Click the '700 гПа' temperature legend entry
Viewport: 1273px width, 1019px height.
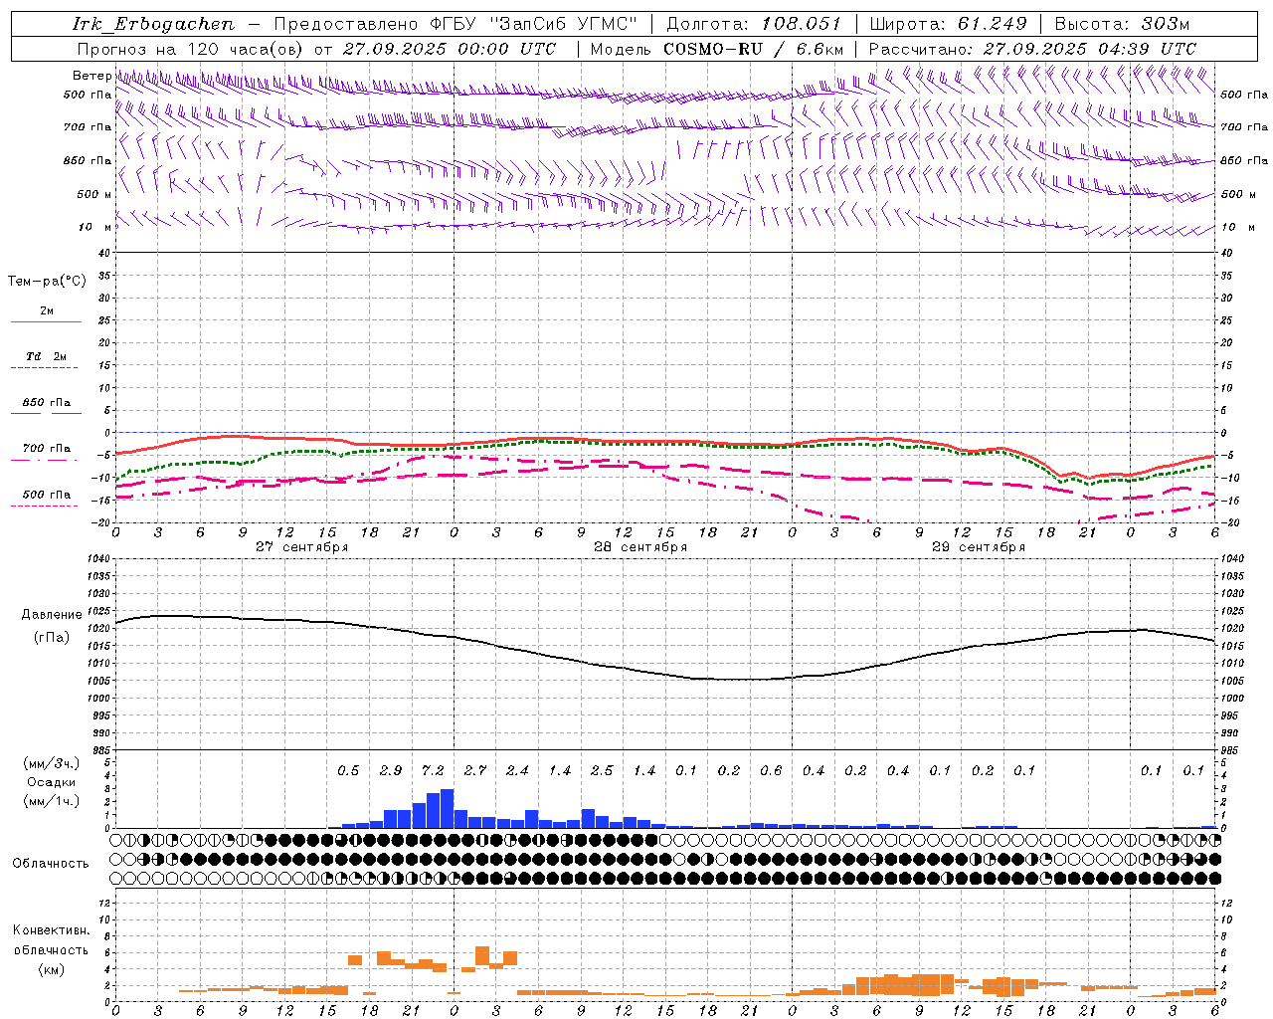[46, 448]
